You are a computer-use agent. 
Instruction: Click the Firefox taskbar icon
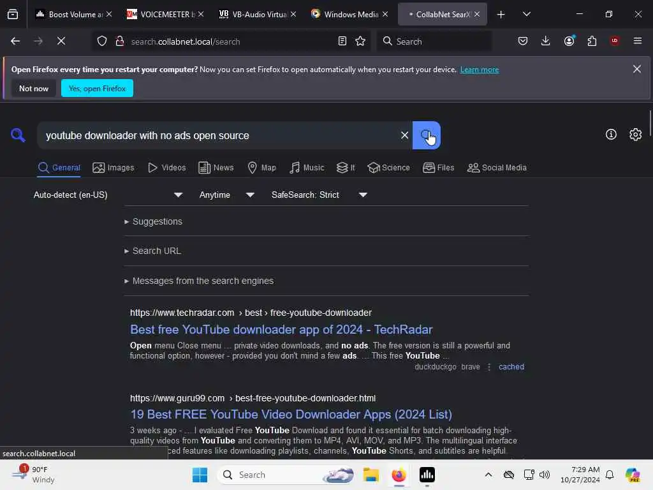coord(399,475)
